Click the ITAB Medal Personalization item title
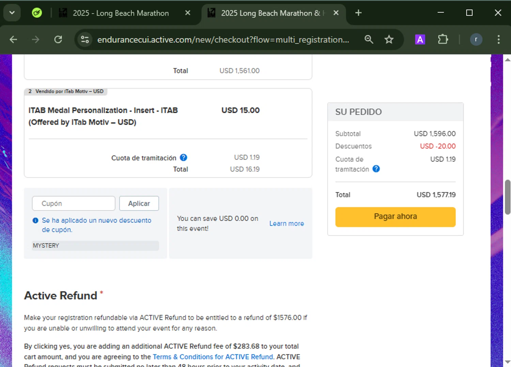 [x=103, y=116]
